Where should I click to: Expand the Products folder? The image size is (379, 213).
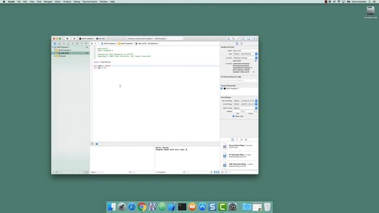[55, 56]
